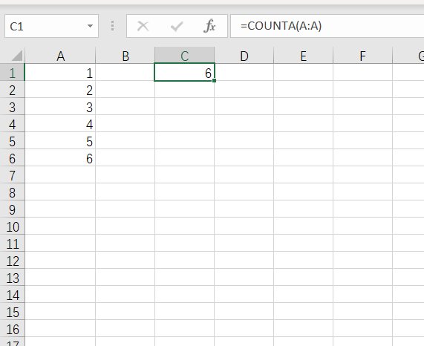Select cell A4 containing 4
Image resolution: width=424 pixels, height=346 pixels.
point(60,123)
